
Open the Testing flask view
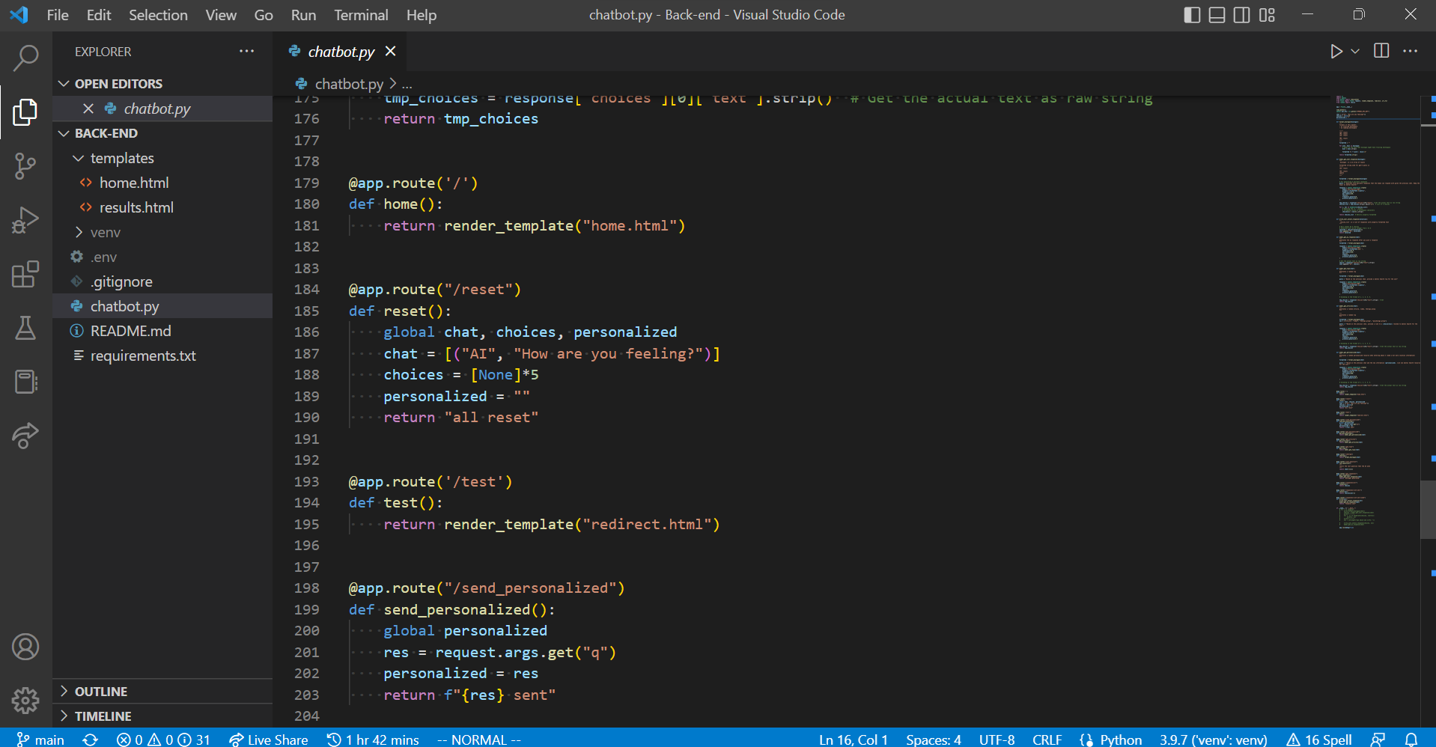click(25, 328)
